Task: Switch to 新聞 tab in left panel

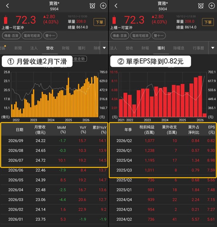Action: coord(18,48)
